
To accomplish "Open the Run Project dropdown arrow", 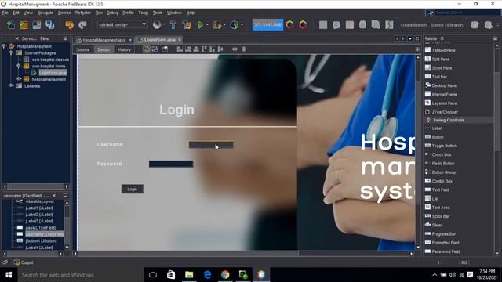I will coord(207,25).
